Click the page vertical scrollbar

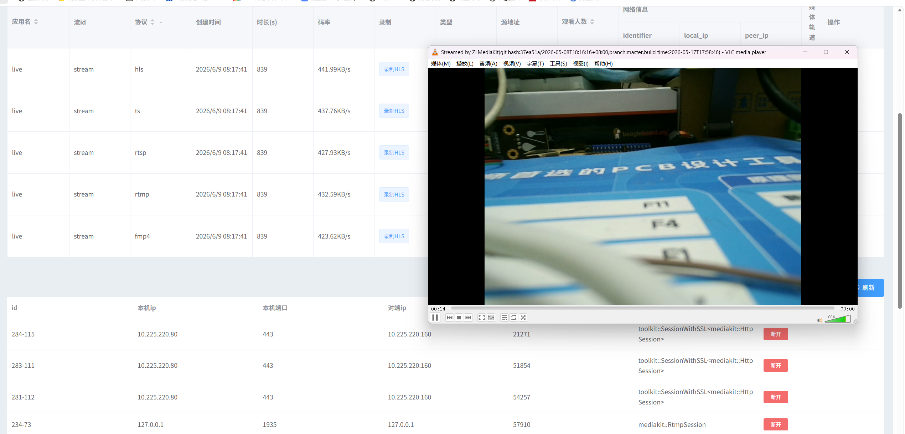pyautogui.click(x=900, y=211)
